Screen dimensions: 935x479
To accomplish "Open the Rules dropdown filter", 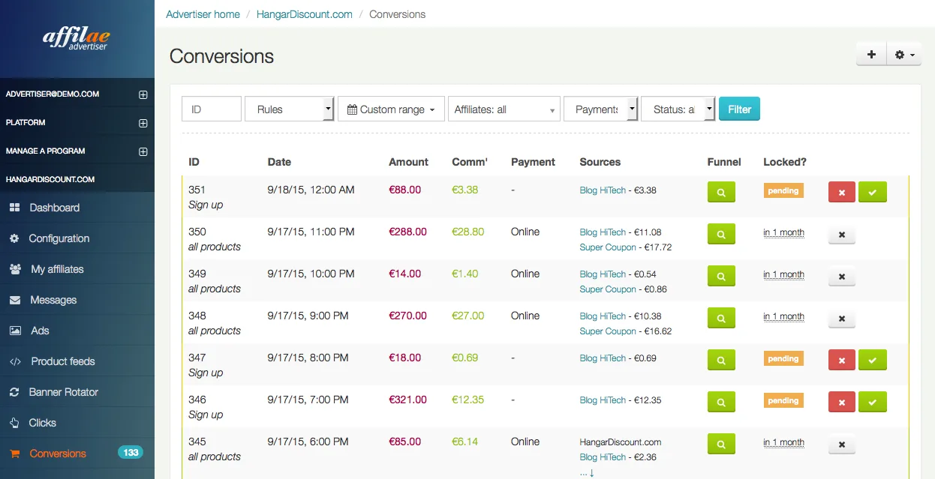I will pos(289,109).
